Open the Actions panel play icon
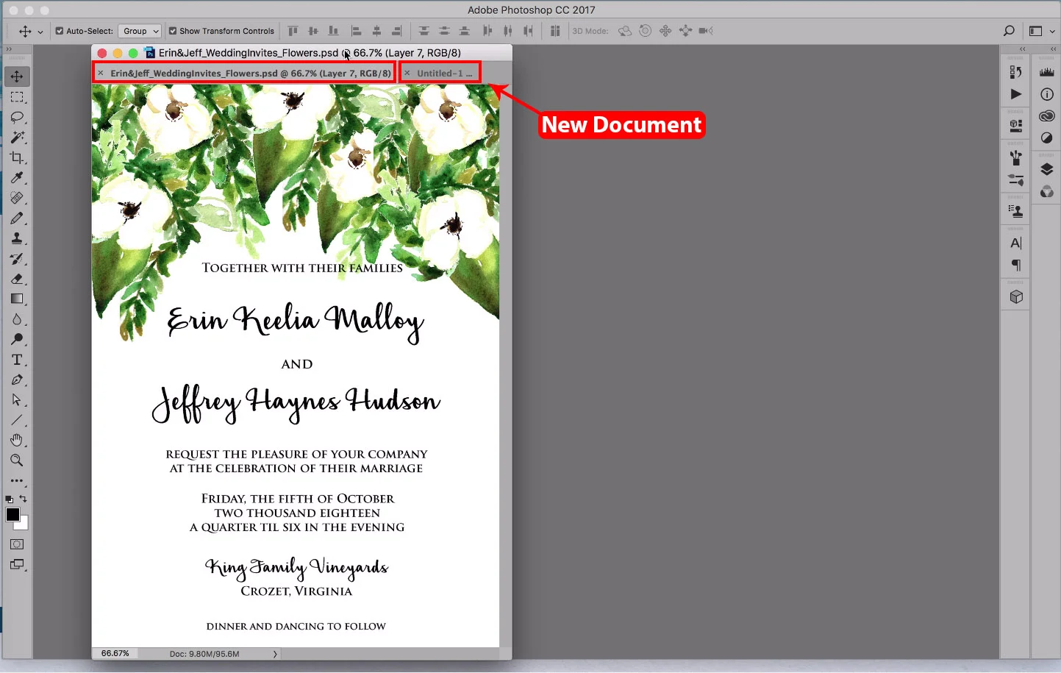The height and width of the screenshot is (673, 1061). point(1016,94)
